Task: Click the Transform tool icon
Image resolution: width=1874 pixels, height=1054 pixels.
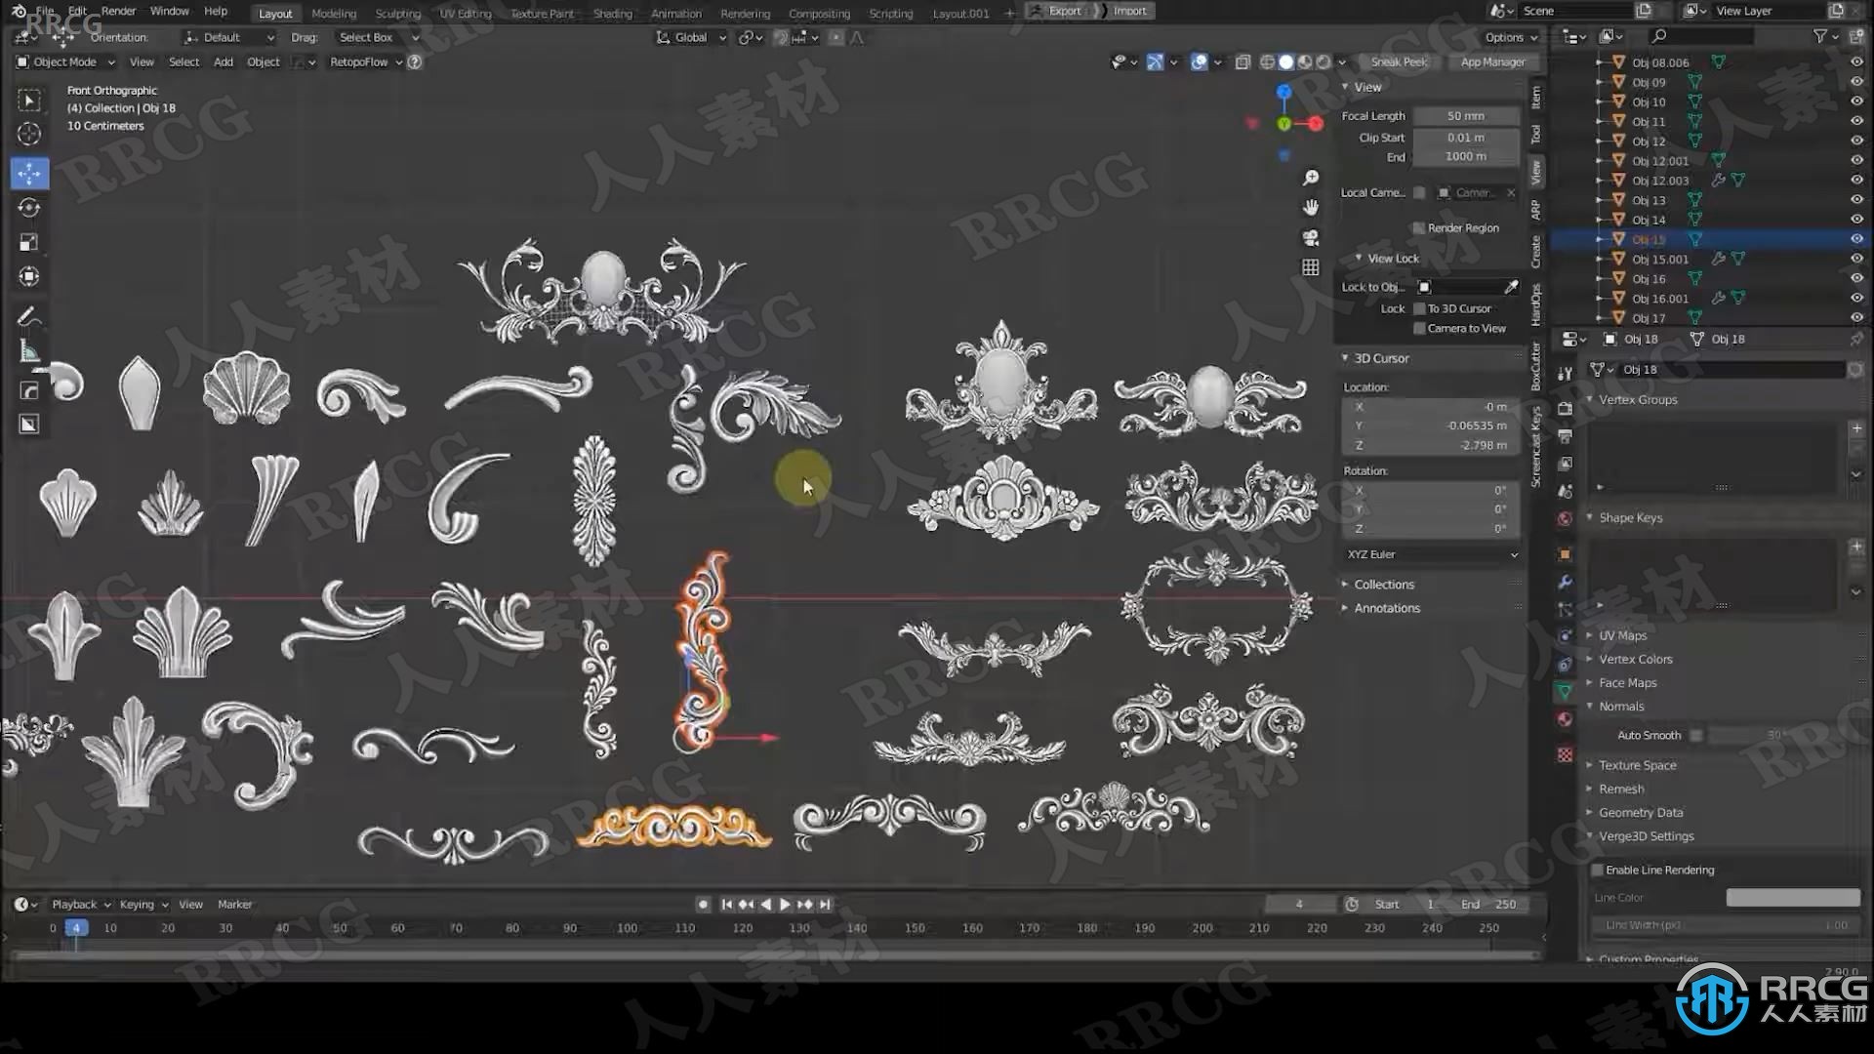Action: 28,277
